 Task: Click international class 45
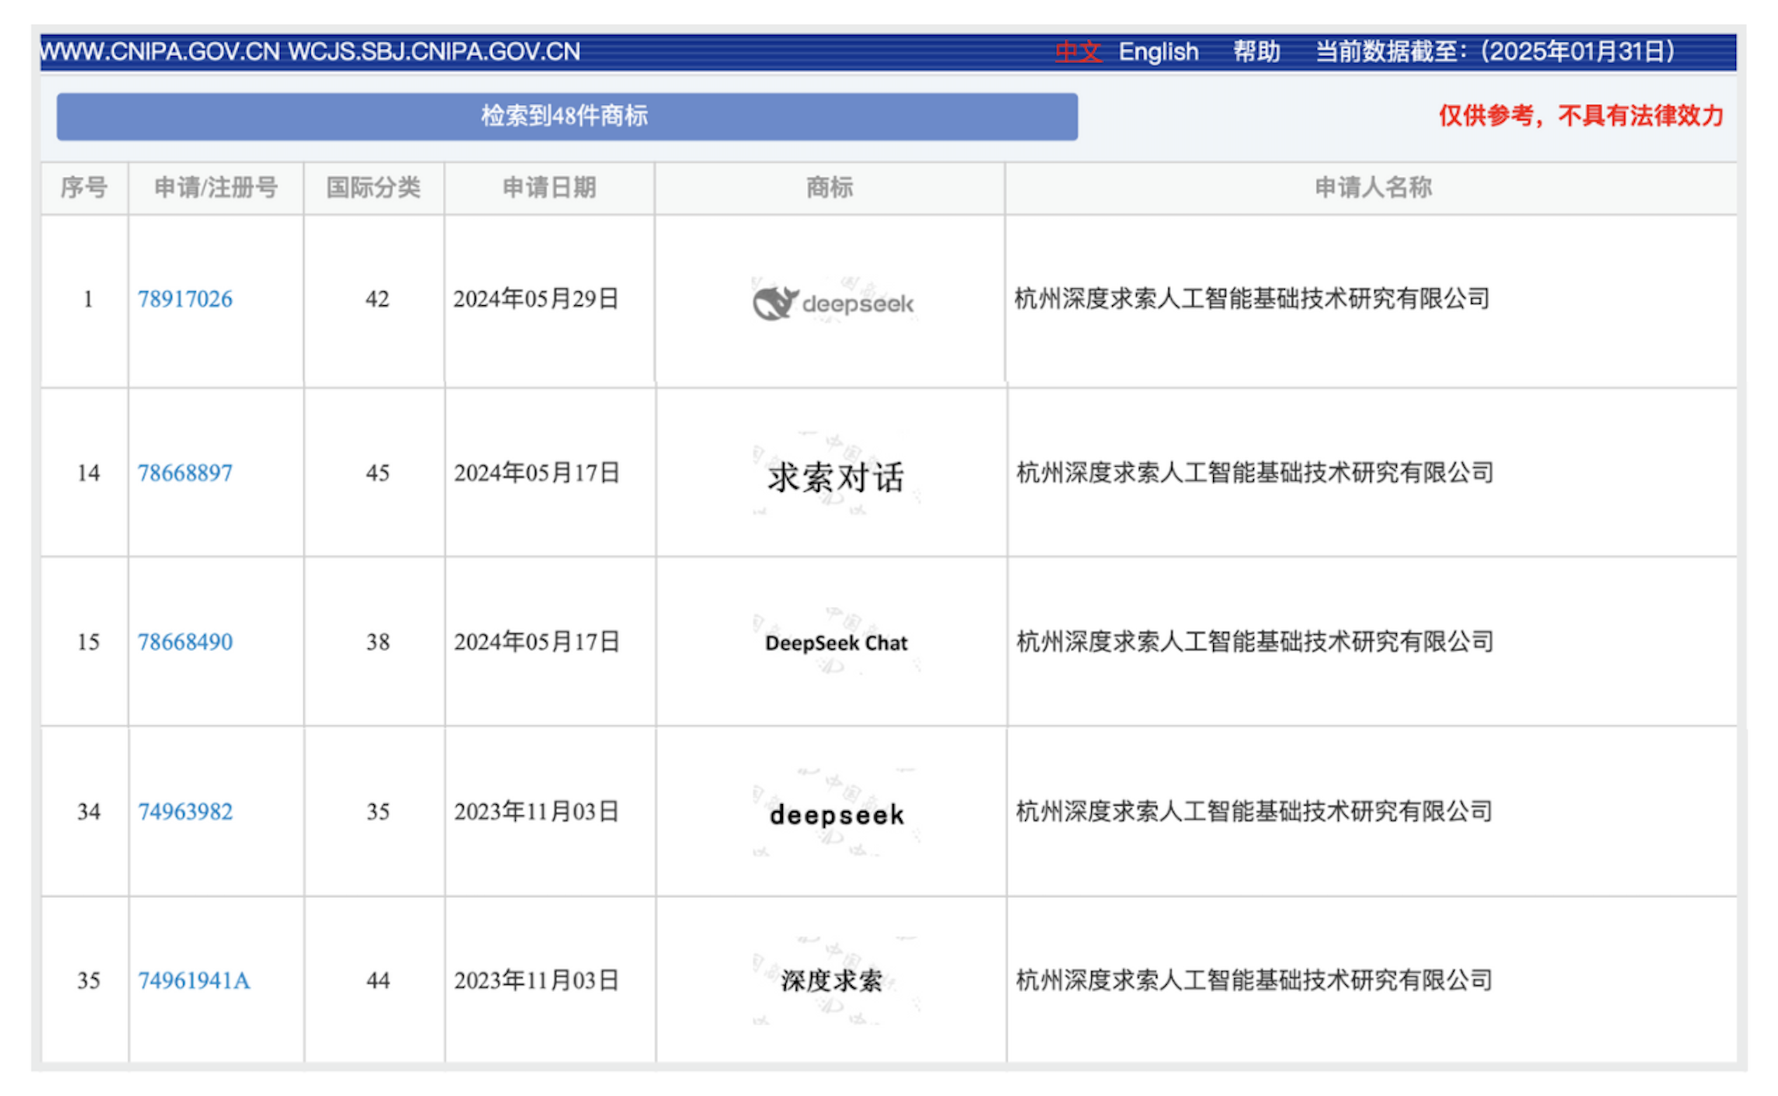tap(377, 473)
